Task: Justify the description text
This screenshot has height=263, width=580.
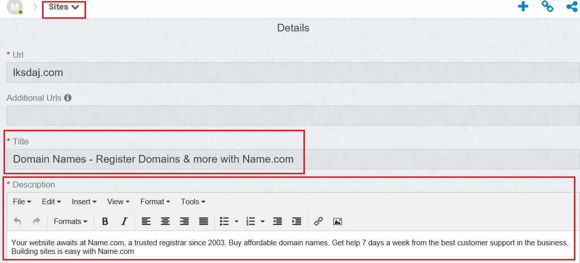Action: pyautogui.click(x=204, y=221)
